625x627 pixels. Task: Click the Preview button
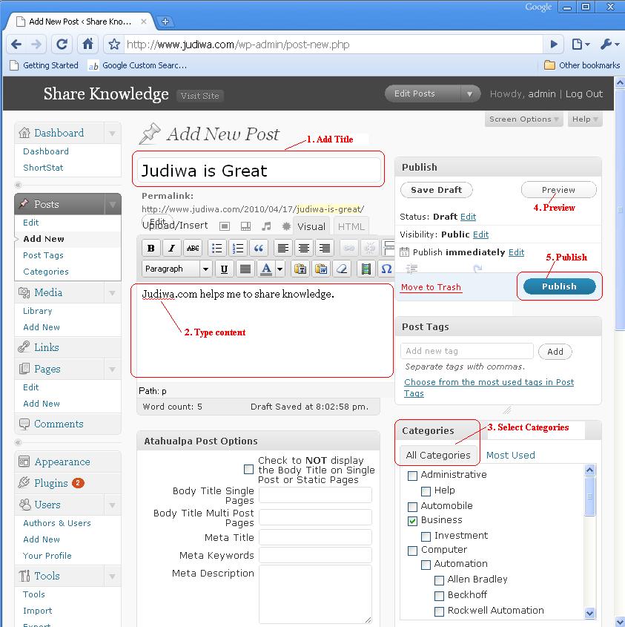click(x=559, y=190)
